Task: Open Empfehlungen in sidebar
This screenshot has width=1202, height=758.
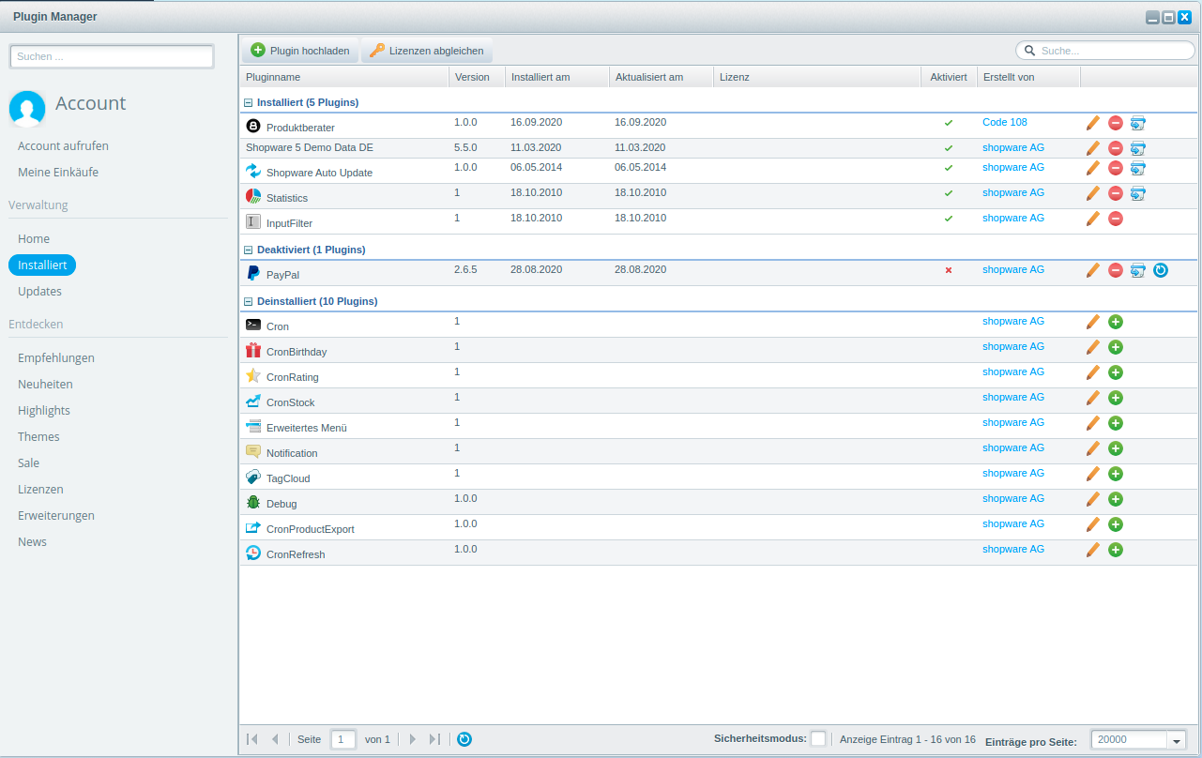Action: [56, 358]
